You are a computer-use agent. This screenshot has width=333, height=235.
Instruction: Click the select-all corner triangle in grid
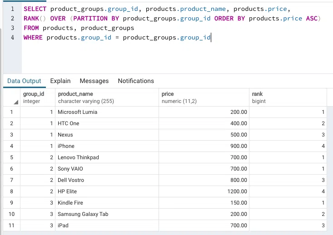[16, 102]
